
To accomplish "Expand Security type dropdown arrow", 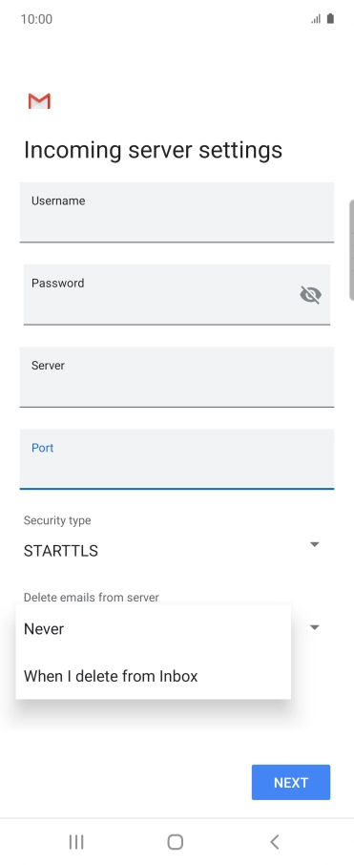I will click(314, 544).
